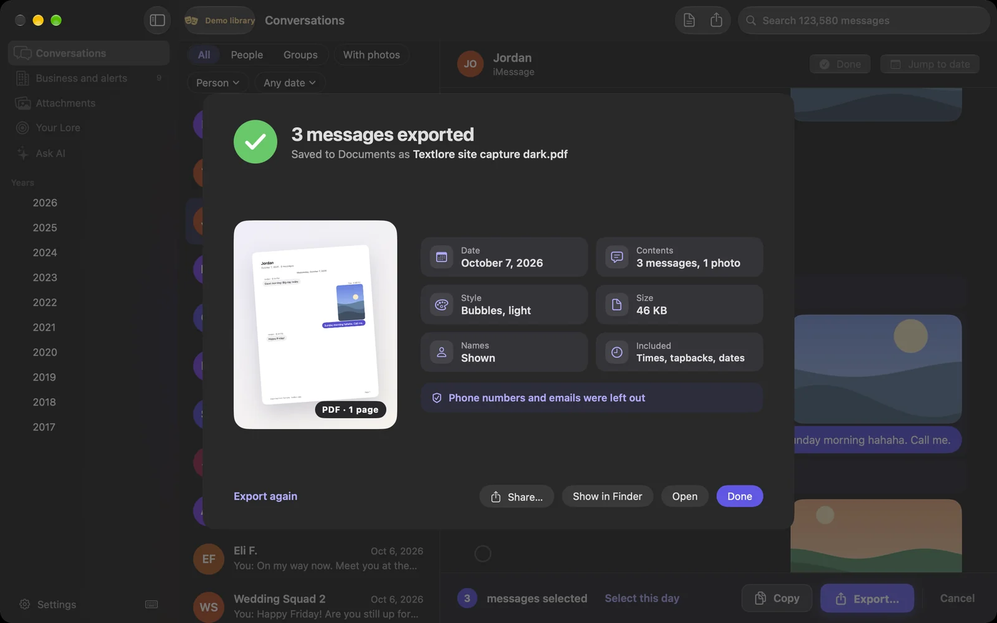Click the speech bubble icon on Contents card

point(616,257)
